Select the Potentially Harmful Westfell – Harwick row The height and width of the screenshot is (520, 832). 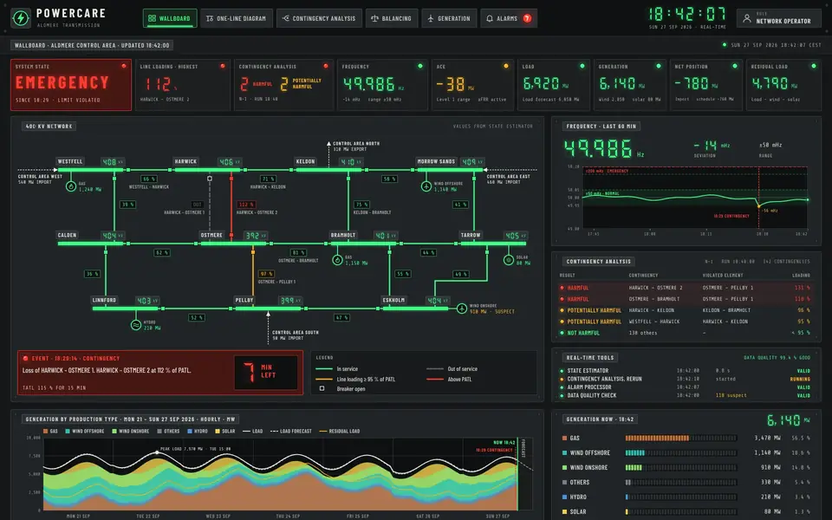(x=685, y=322)
